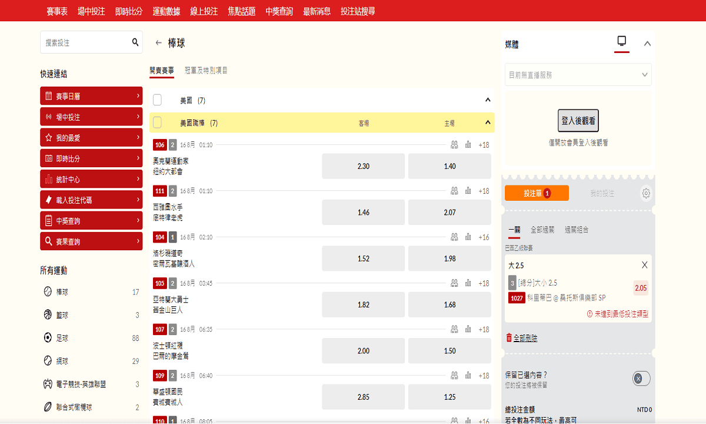Screen dimensions: 706x424
Task: Collapse the 美國職棒 league section
Action: coord(487,122)
